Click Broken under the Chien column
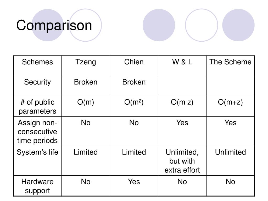This screenshot has height=201, width=268. 134,82
